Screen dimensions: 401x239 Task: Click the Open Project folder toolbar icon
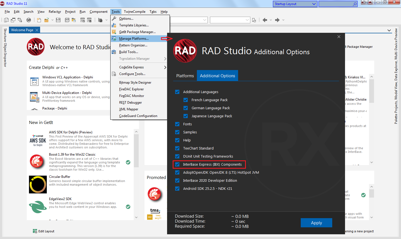pos(47,20)
